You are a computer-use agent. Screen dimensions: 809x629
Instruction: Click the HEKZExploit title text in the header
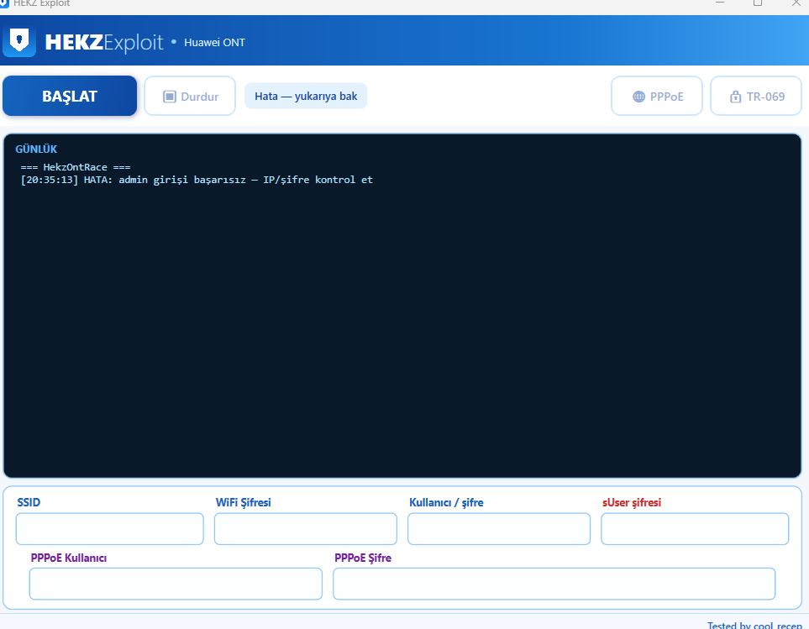104,42
